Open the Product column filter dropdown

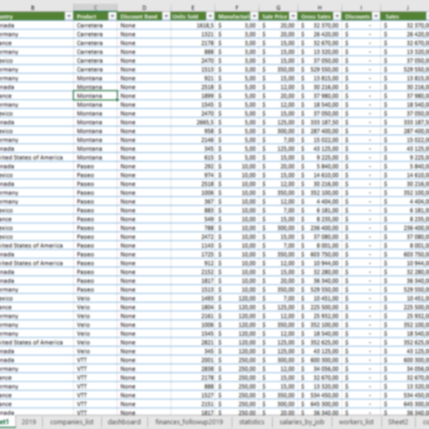pyautogui.click(x=112, y=16)
